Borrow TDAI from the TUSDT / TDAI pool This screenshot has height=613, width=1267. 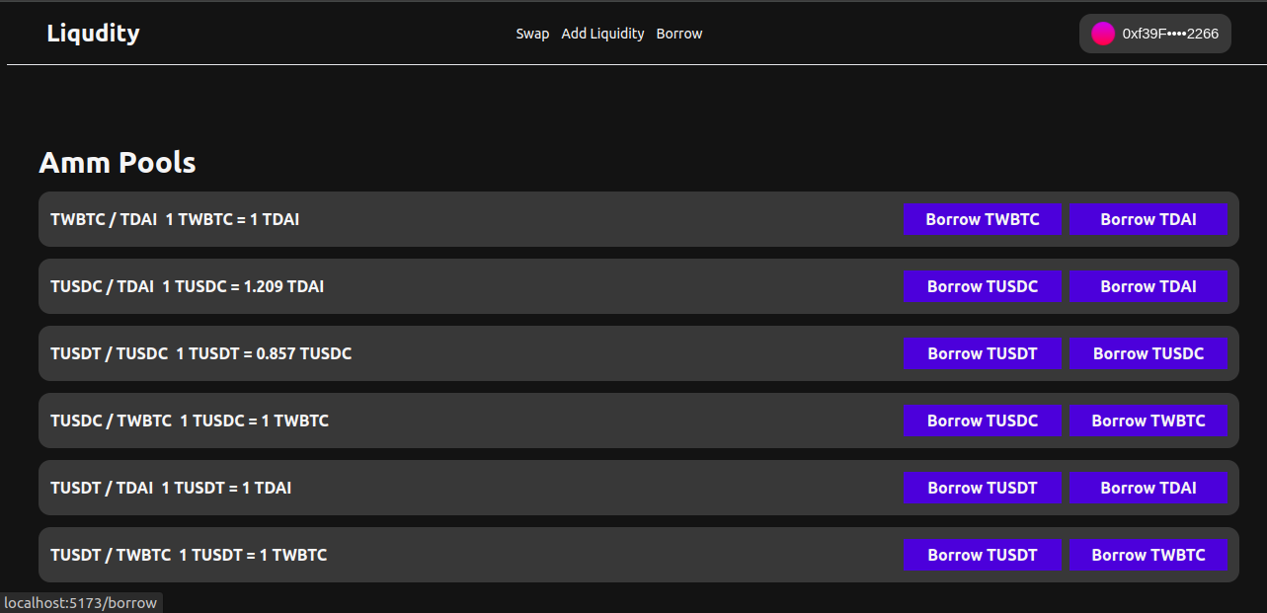tap(1148, 488)
